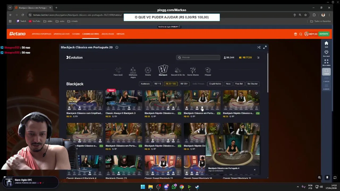Toggle the R$ 125+ filter
Image resolution: width=340 pixels, height=191 pixels.
coord(184,84)
